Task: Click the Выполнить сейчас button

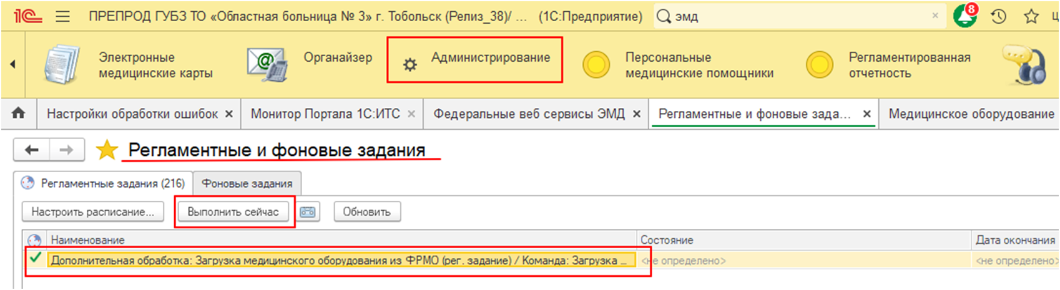Action: tap(233, 212)
